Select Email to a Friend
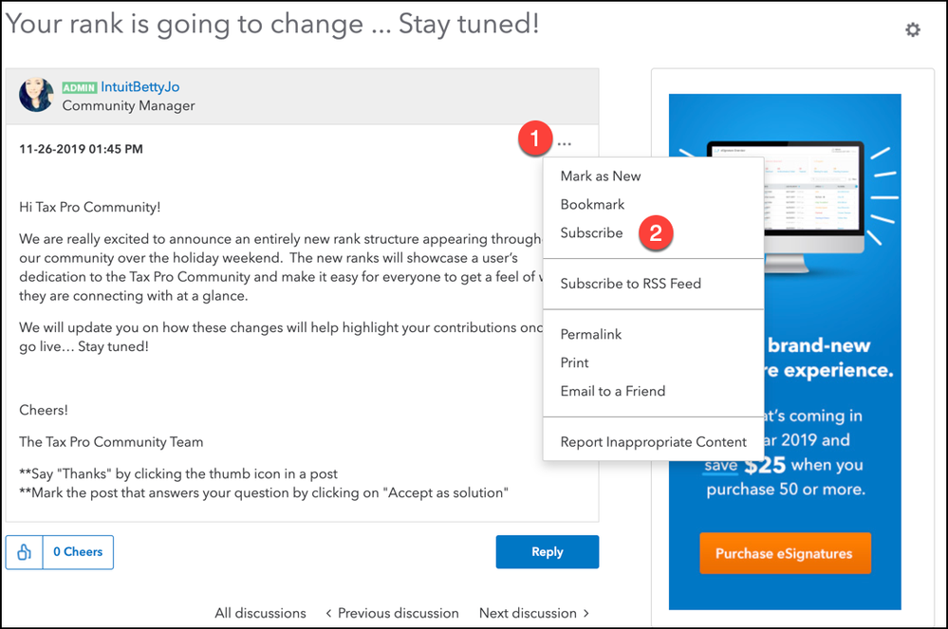Image resolution: width=948 pixels, height=629 pixels. click(x=612, y=391)
